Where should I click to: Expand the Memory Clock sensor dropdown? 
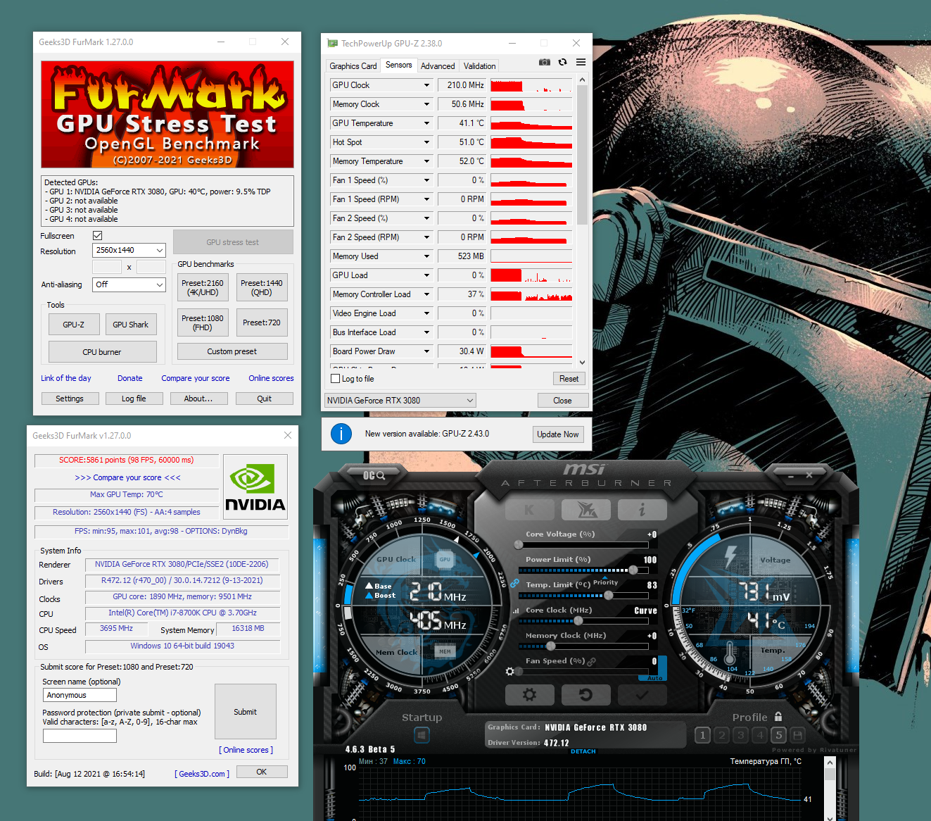point(426,104)
